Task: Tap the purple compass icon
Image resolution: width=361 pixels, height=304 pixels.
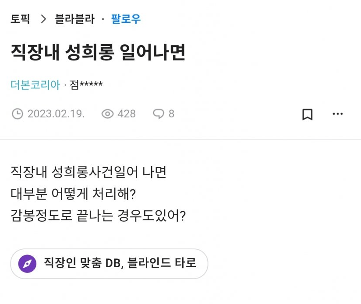Action: point(27,264)
